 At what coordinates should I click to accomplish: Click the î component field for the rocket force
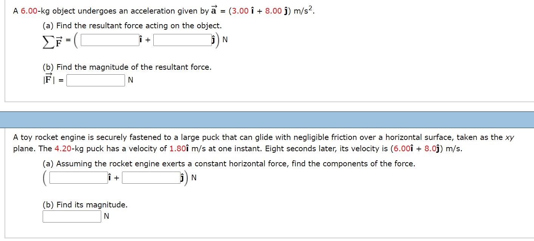tap(78, 177)
